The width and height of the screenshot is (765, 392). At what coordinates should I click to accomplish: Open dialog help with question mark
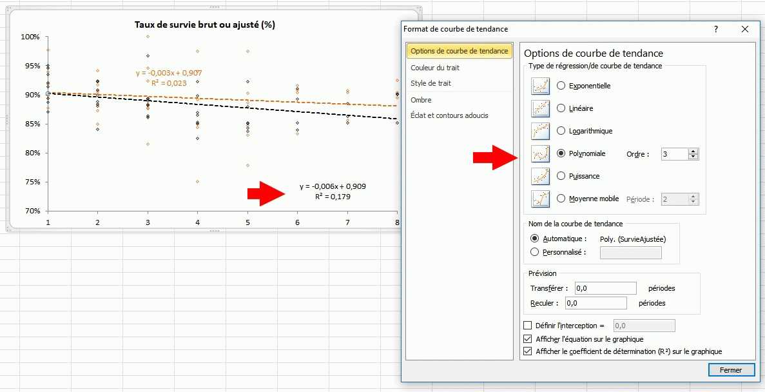pos(716,29)
